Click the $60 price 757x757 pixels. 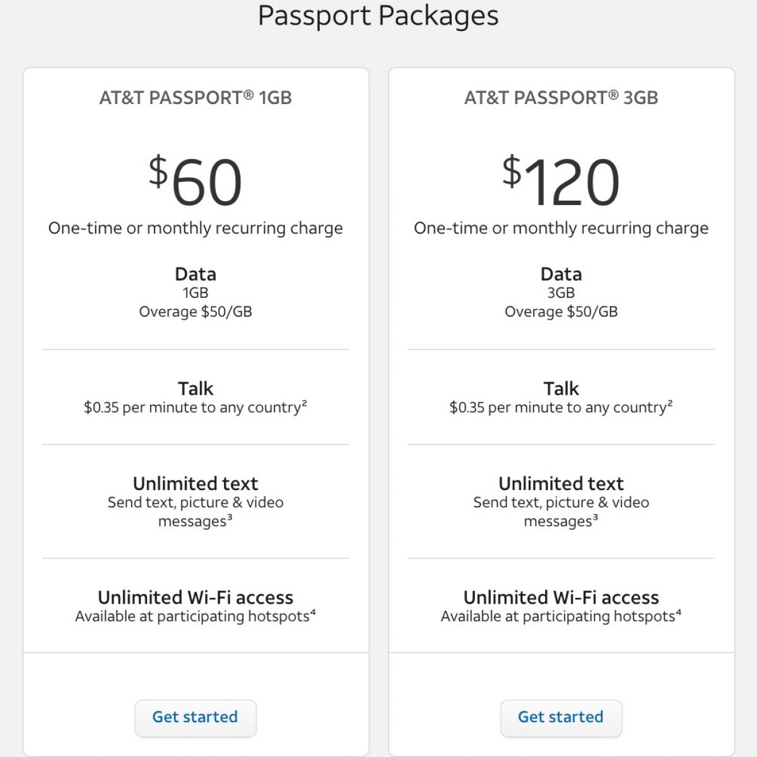[196, 181]
